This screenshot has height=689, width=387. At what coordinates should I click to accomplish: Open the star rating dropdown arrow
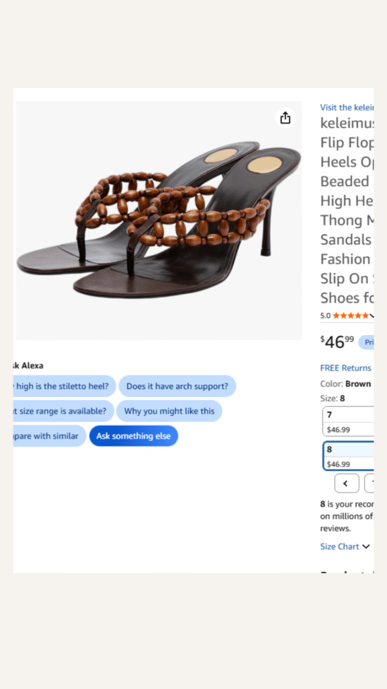[372, 316]
